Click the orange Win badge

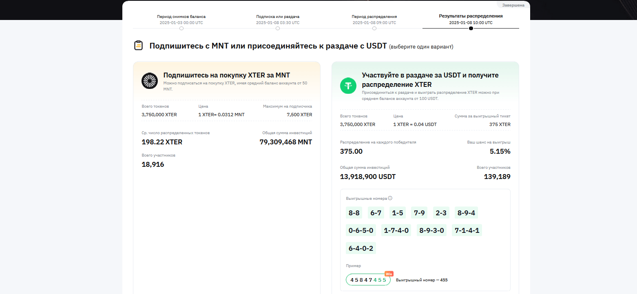tap(389, 274)
